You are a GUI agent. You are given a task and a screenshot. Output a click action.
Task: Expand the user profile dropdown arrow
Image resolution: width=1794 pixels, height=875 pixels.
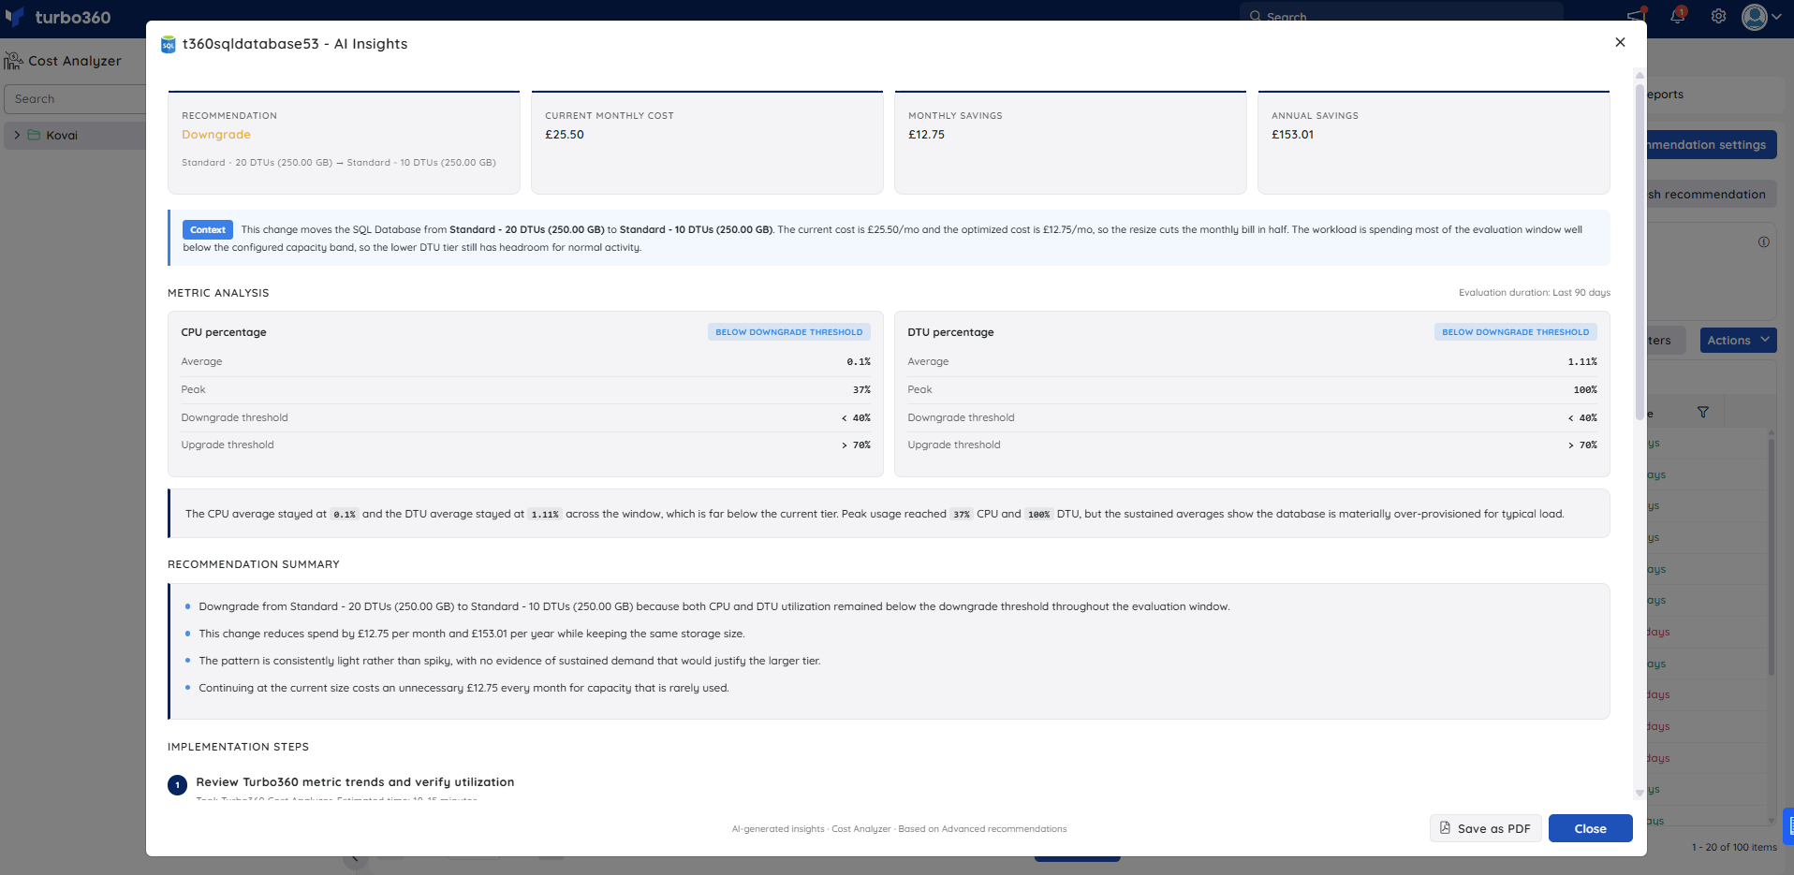point(1776,16)
